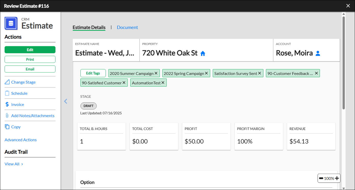Click the Invoice dollar sign icon

tap(7, 104)
